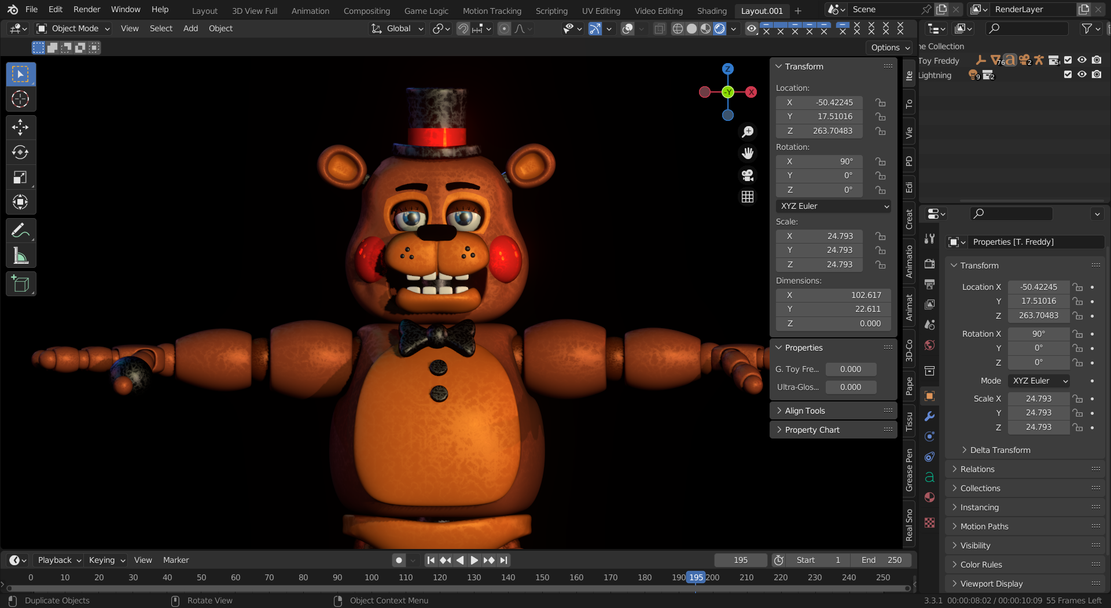The height and width of the screenshot is (608, 1111).
Task: Select the Measure tool
Action: click(20, 256)
